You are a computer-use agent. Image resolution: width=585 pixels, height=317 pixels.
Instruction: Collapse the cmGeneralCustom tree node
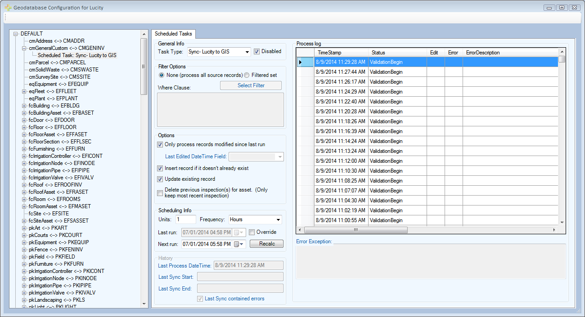[x=24, y=48]
